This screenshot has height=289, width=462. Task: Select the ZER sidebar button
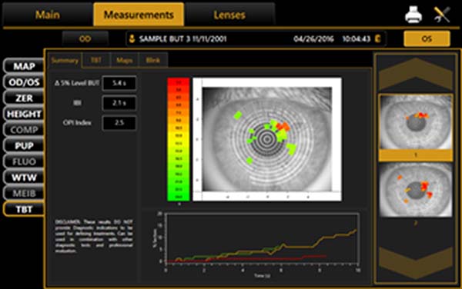(24, 98)
